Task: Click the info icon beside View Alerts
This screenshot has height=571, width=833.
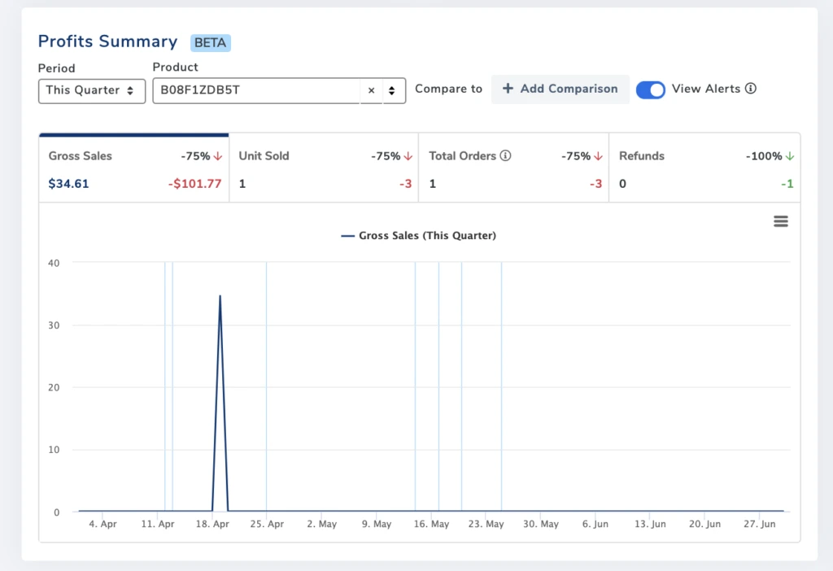Action: 750,89
